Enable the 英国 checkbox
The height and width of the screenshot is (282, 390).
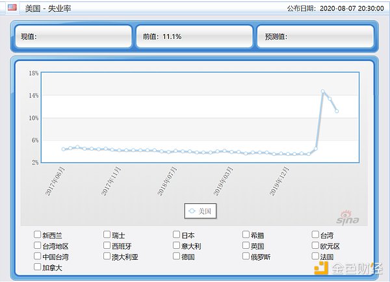pos(246,246)
